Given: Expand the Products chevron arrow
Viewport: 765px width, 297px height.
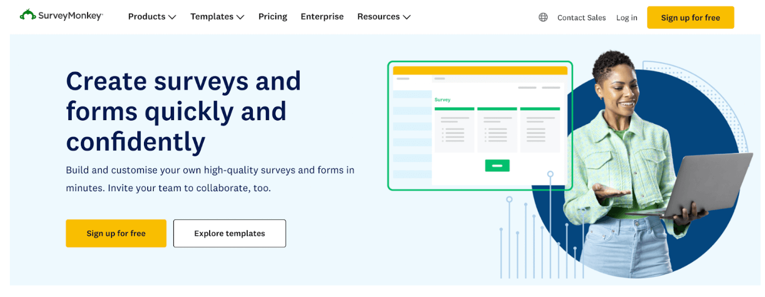Looking at the screenshot, I should pyautogui.click(x=172, y=17).
